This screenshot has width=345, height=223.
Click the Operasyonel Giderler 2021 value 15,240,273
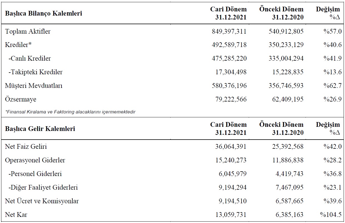pyautogui.click(x=231, y=160)
